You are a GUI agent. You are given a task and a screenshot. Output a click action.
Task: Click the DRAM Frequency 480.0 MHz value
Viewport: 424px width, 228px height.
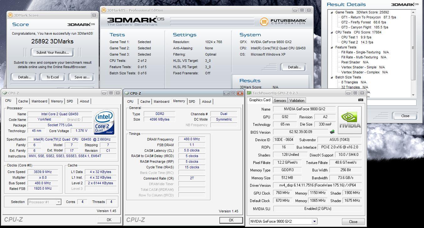[192, 139]
